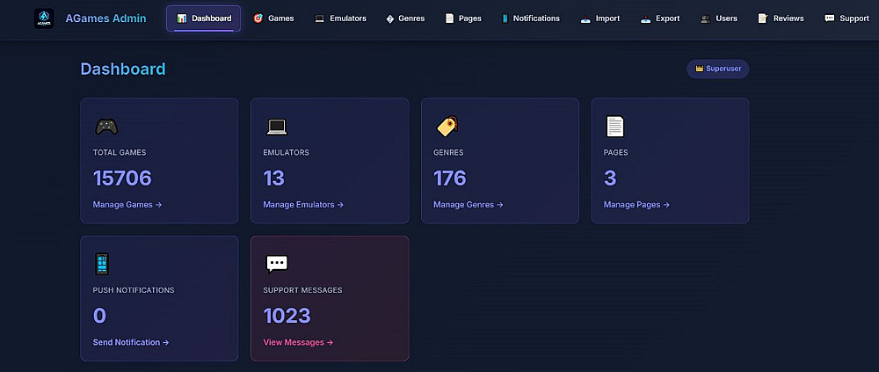Viewport: 879px width, 372px height.
Task: Click the 13 emulators count
Action: click(x=274, y=179)
